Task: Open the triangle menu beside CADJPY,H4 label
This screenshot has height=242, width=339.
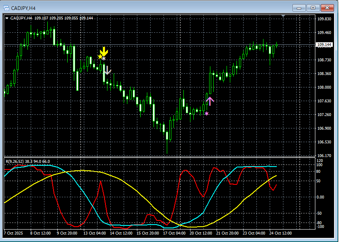Action: pos(7,18)
